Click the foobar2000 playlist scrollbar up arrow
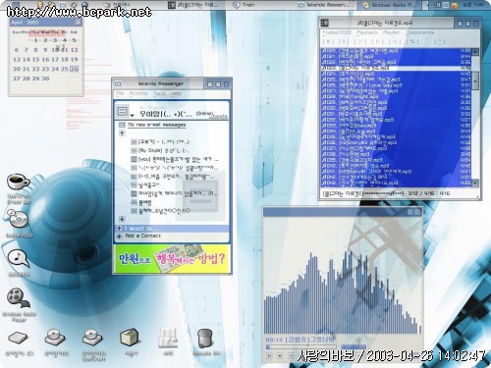 (x=475, y=52)
